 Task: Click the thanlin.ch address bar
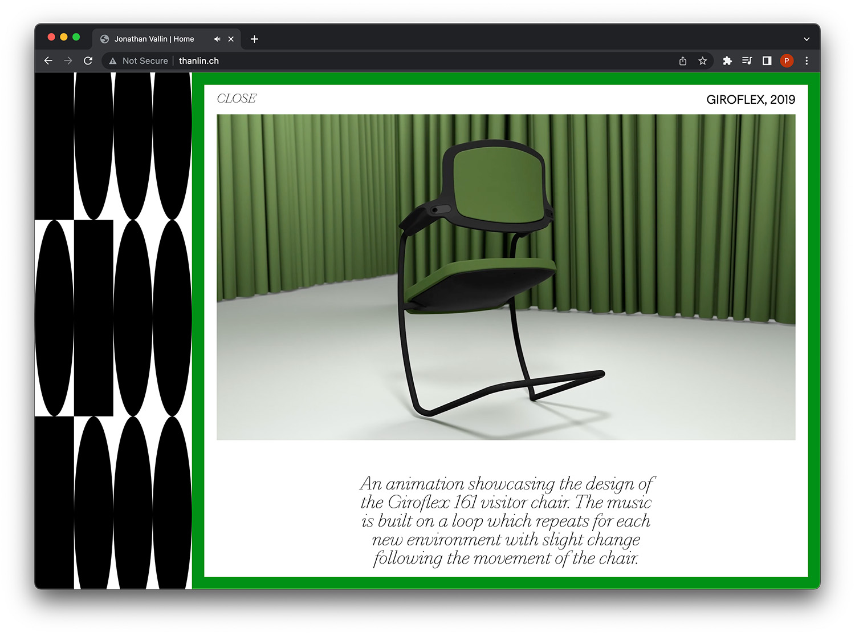pos(399,60)
